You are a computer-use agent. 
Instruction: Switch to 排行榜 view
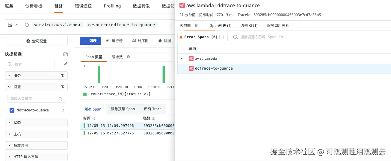point(114,41)
